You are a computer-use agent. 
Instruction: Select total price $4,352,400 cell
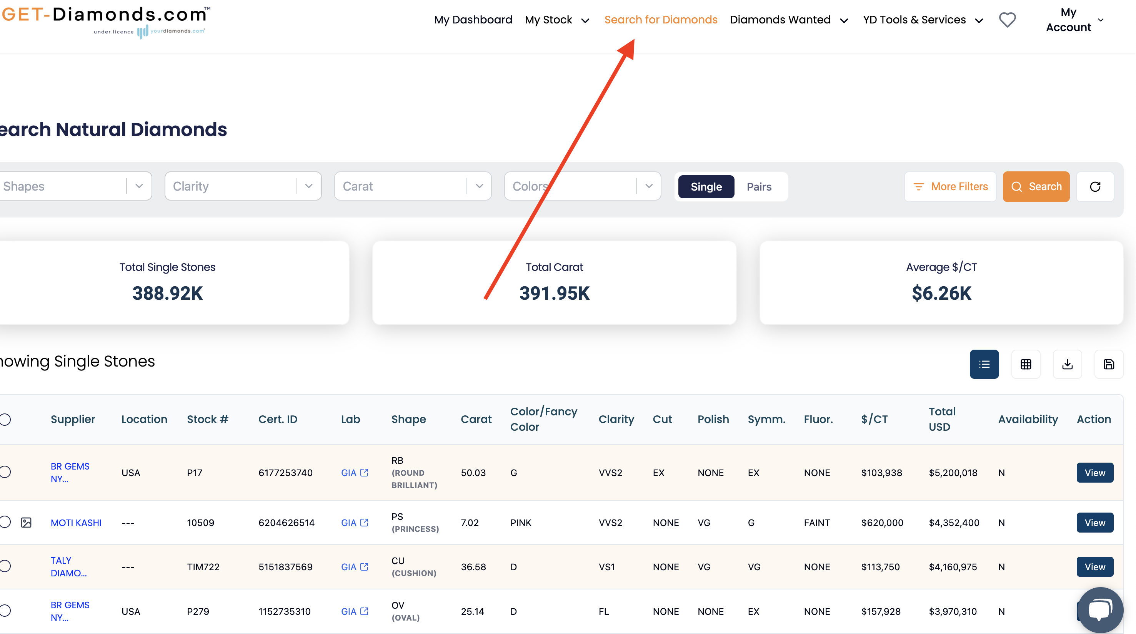(954, 523)
